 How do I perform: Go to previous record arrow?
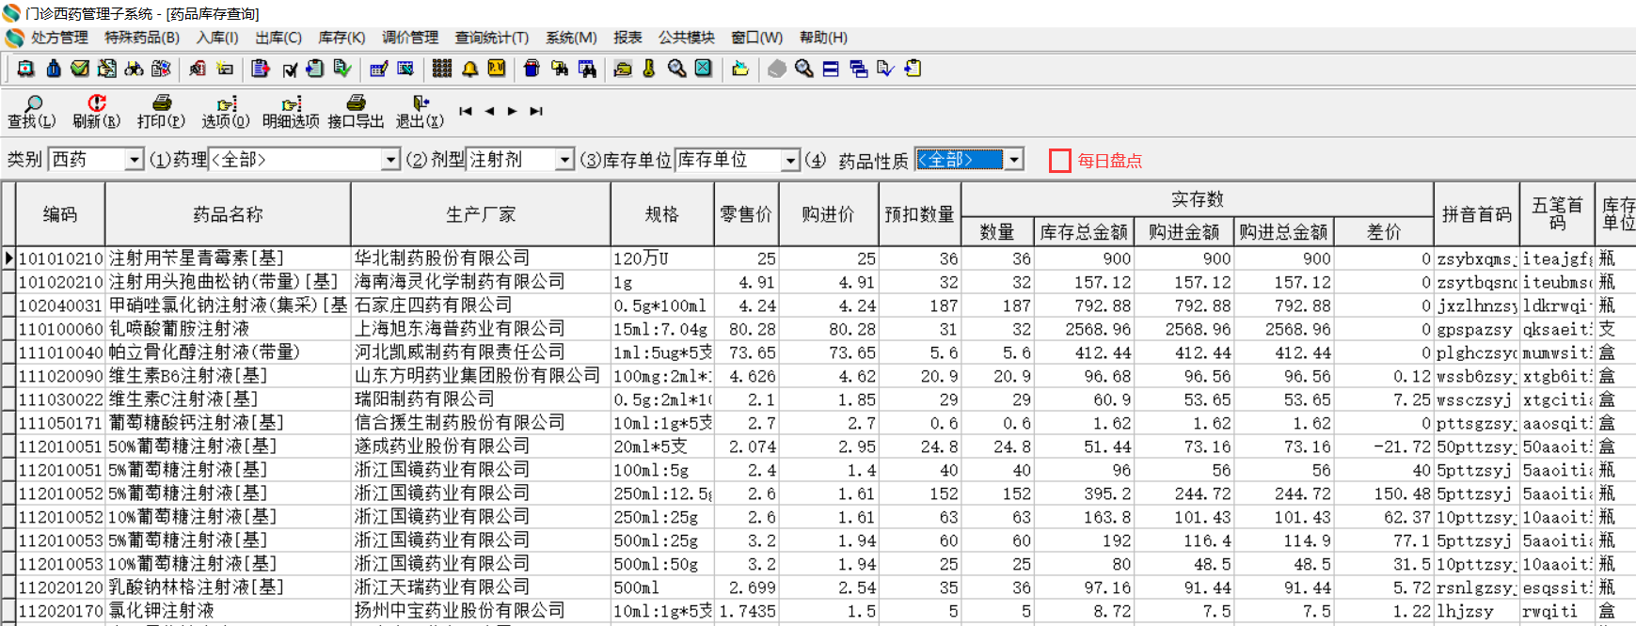(x=489, y=111)
